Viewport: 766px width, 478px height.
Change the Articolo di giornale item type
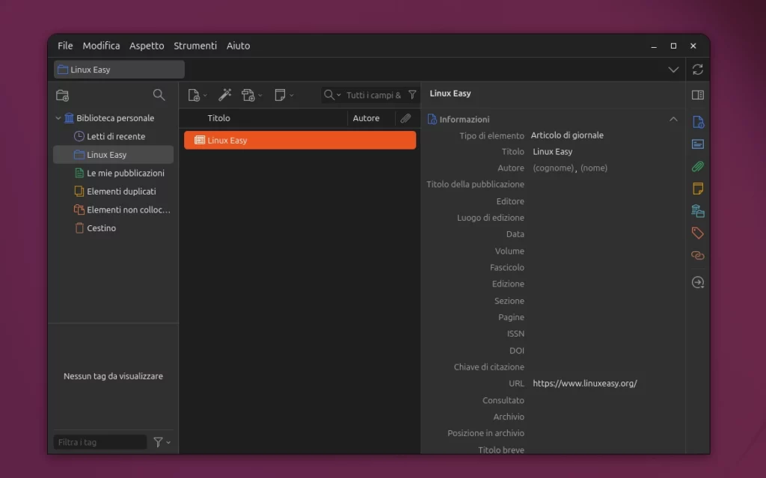point(567,135)
